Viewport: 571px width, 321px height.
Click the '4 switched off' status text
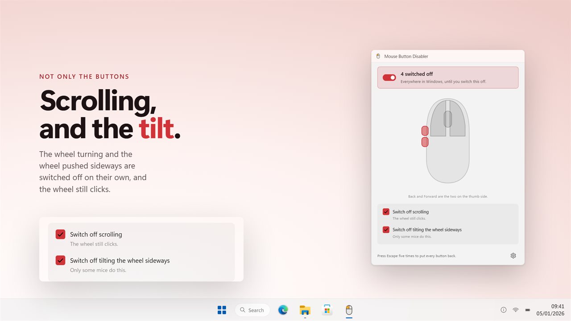pos(417,74)
